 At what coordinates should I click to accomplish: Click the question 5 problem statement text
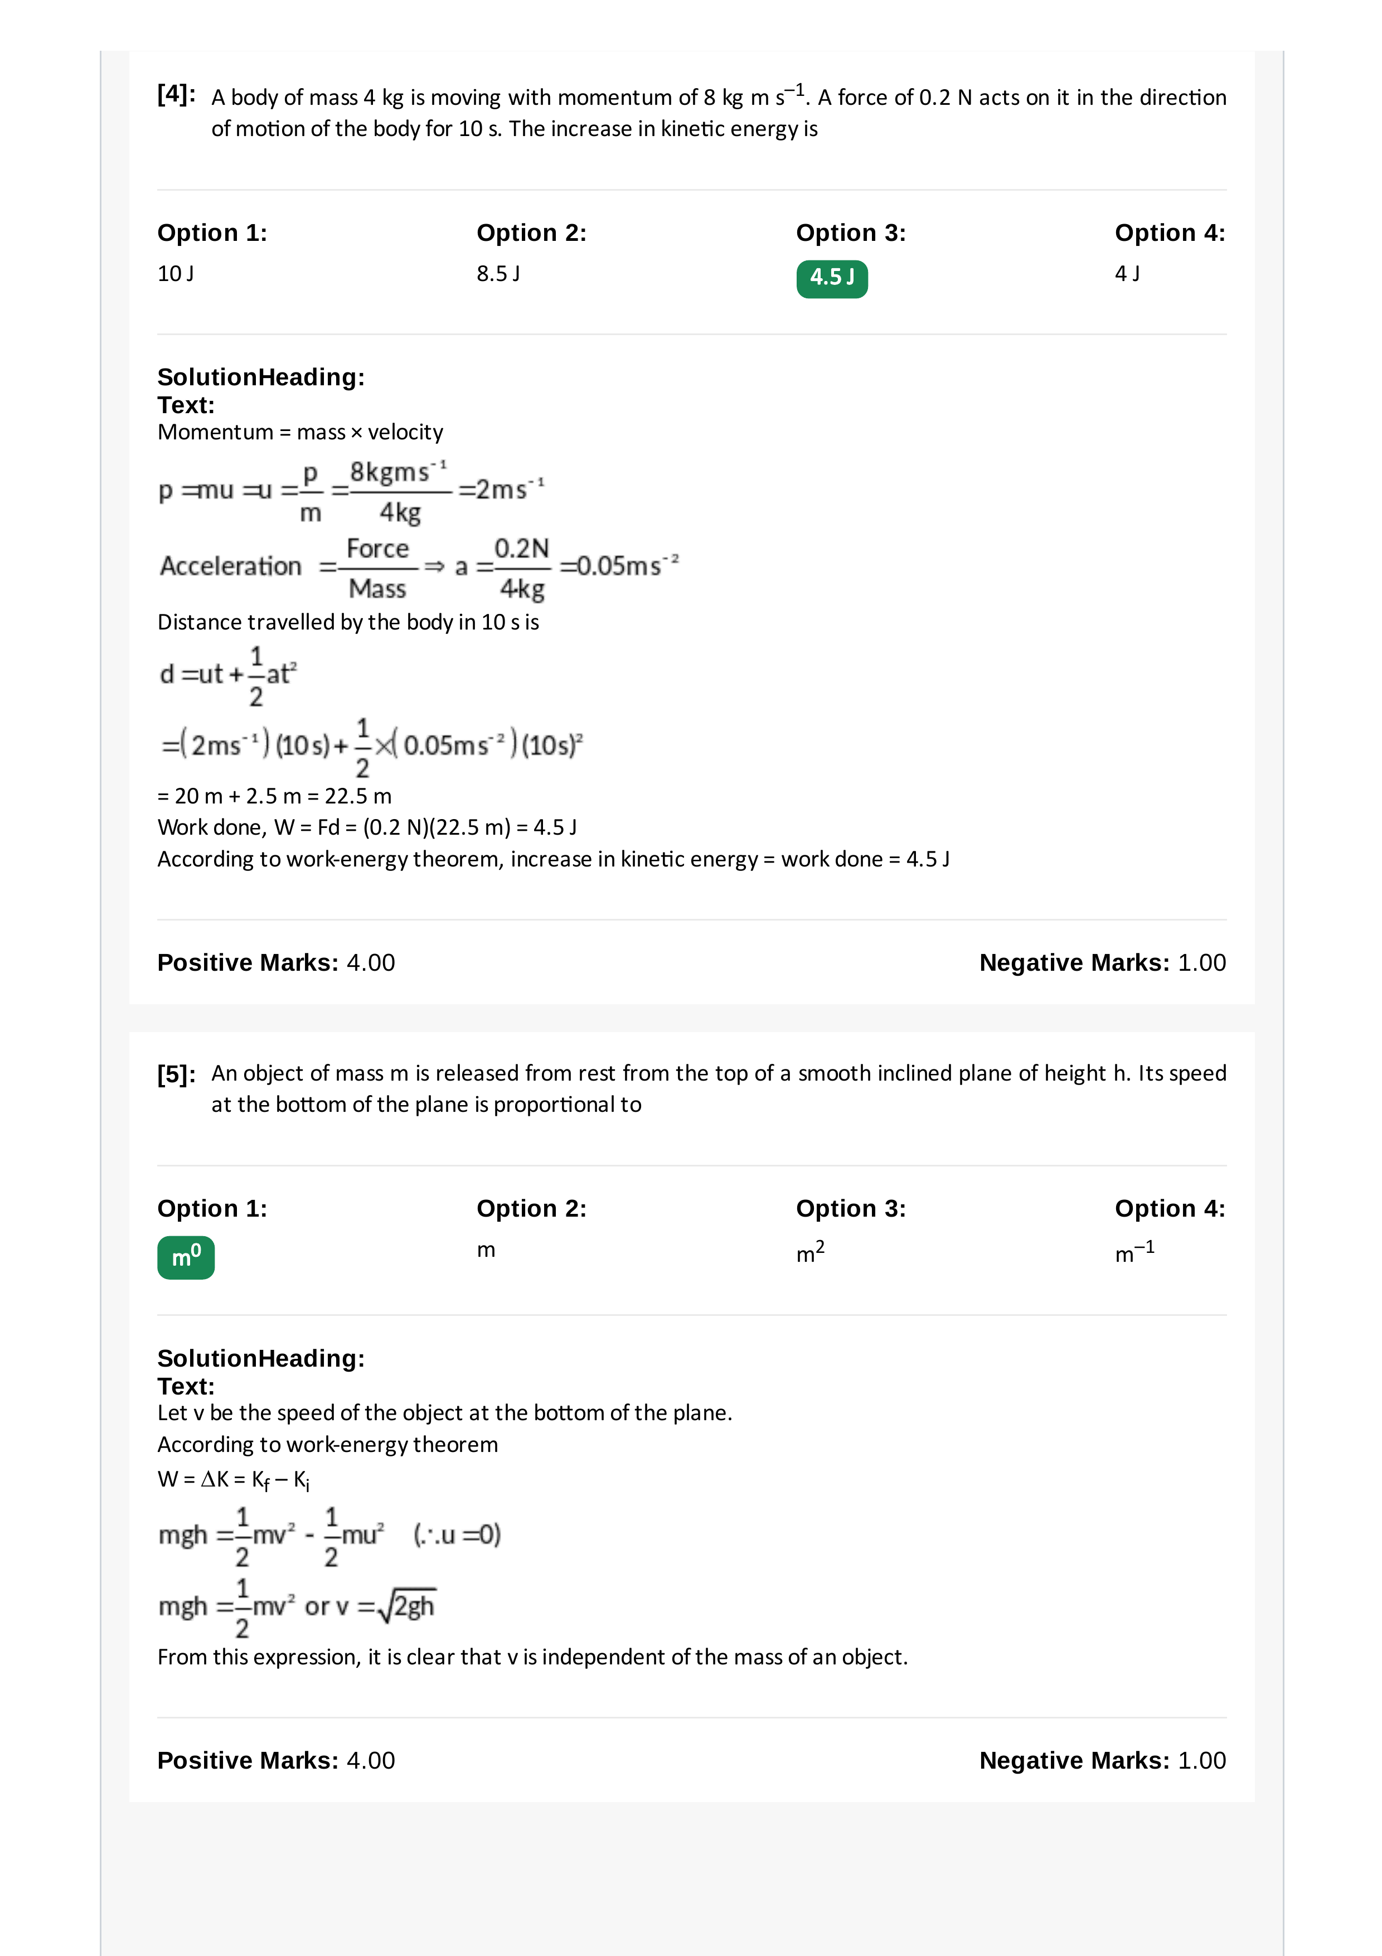(719, 1088)
